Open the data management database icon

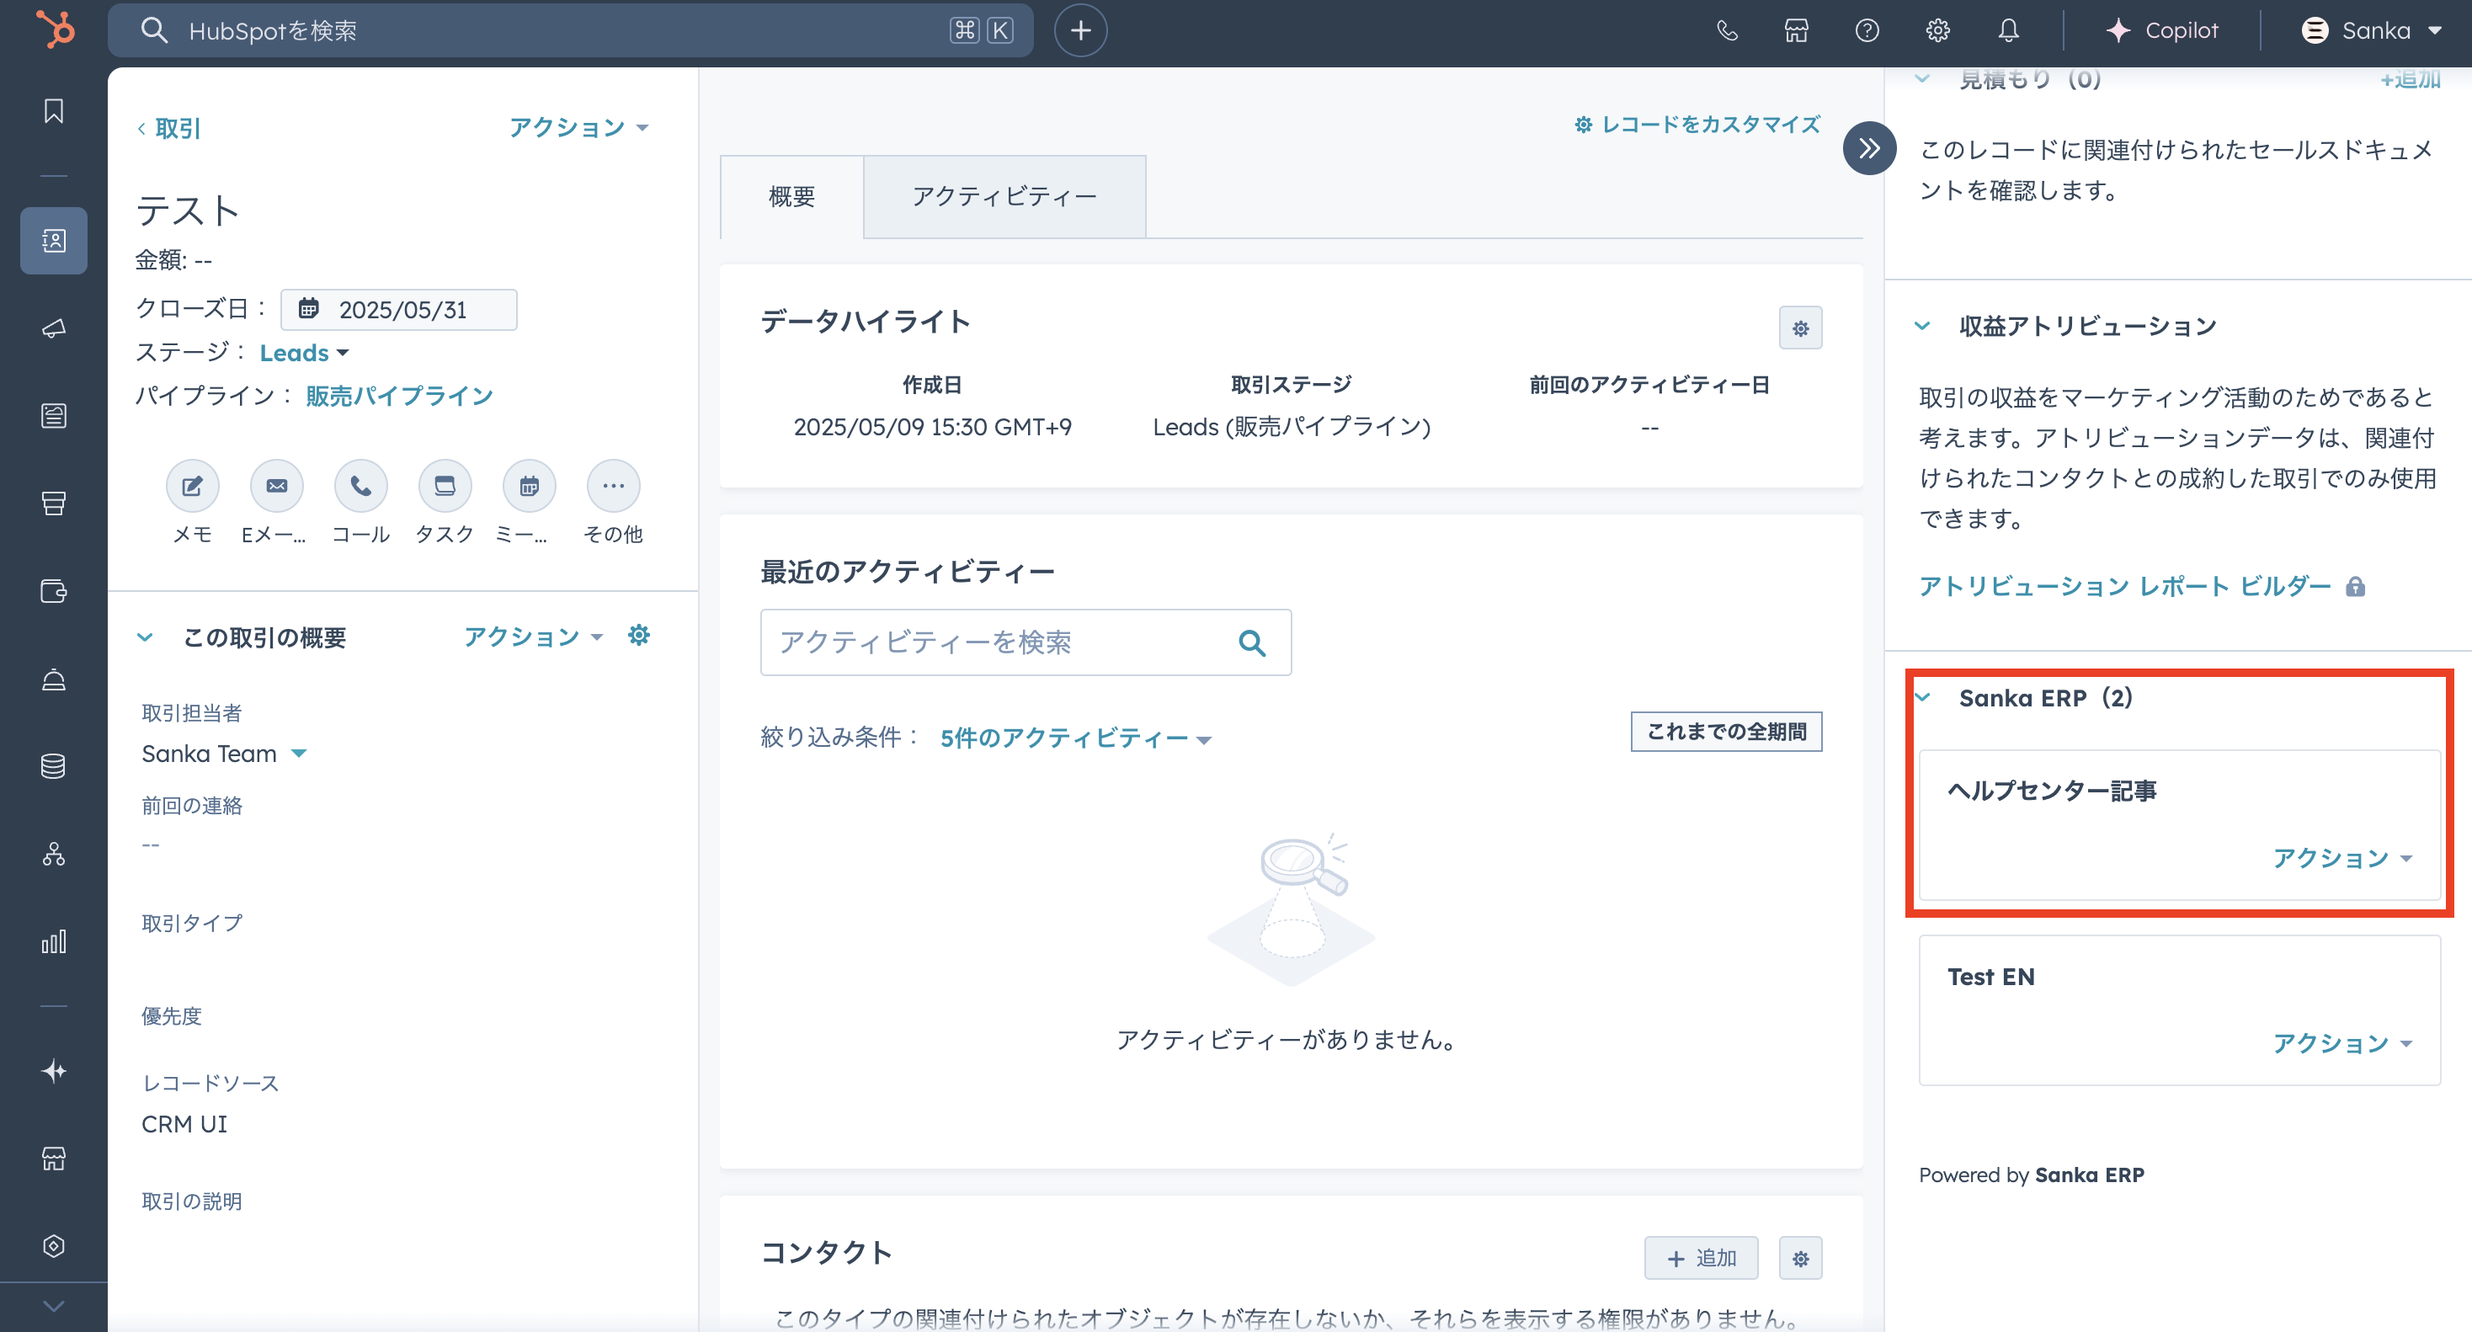coord(54,766)
